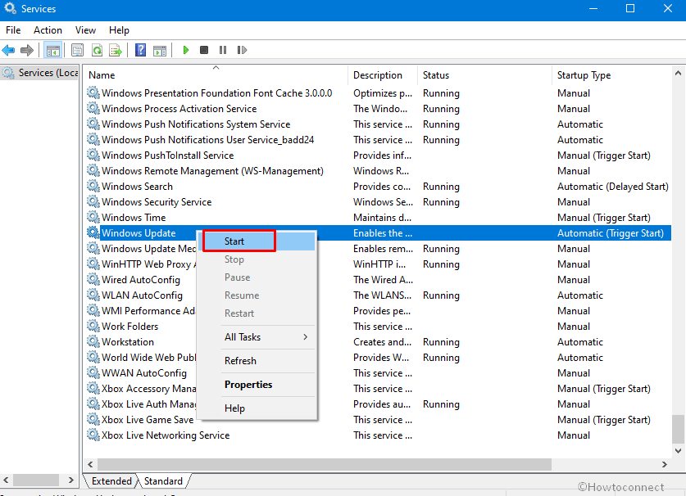Select the Xbox Live Game Save row
Image resolution: width=686 pixels, height=496 pixels.
(379, 420)
